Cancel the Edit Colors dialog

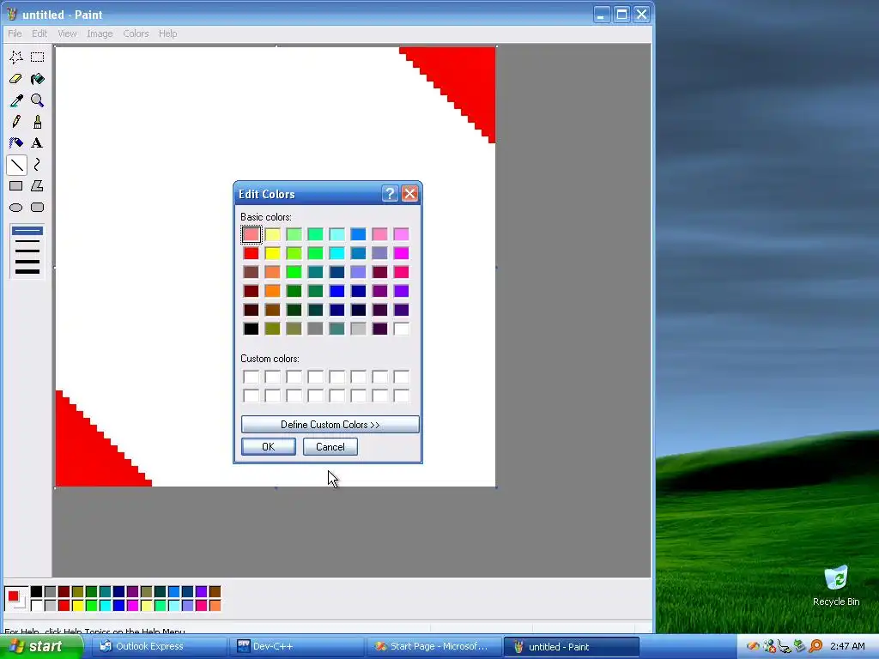[330, 446]
